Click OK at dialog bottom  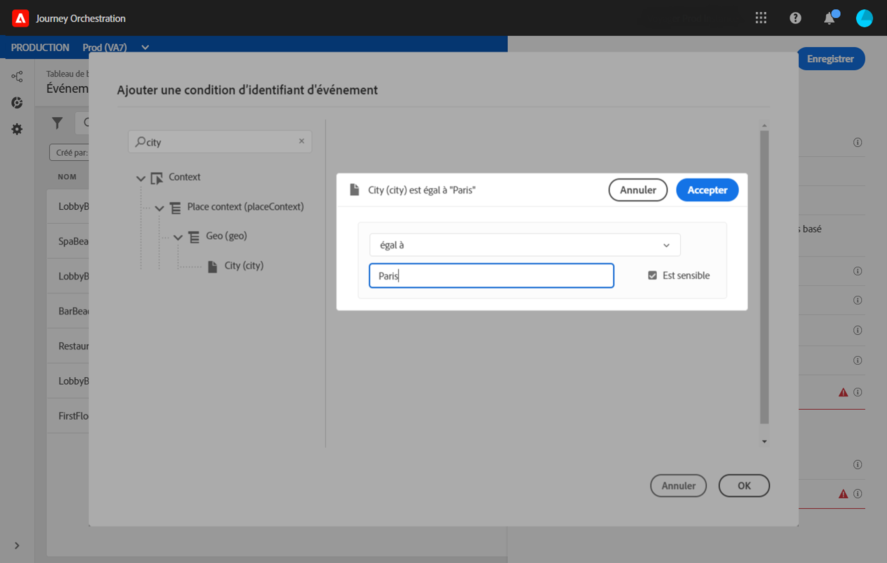[744, 486]
